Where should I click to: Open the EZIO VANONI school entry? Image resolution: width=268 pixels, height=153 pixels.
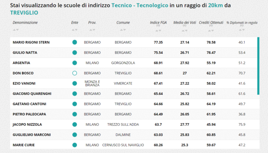(x=24, y=83)
